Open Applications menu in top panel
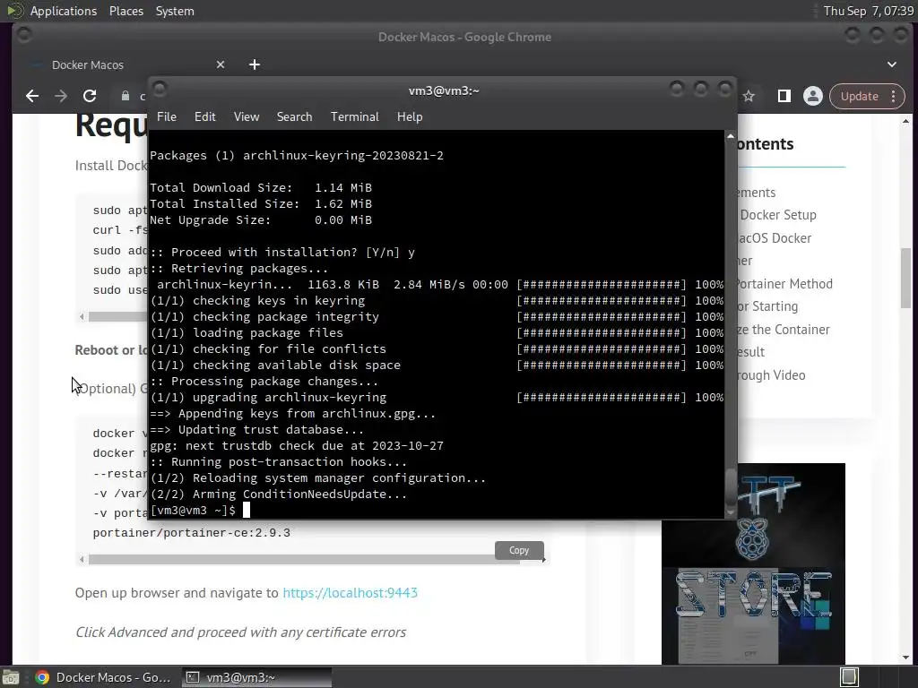This screenshot has width=918, height=688. [64, 11]
